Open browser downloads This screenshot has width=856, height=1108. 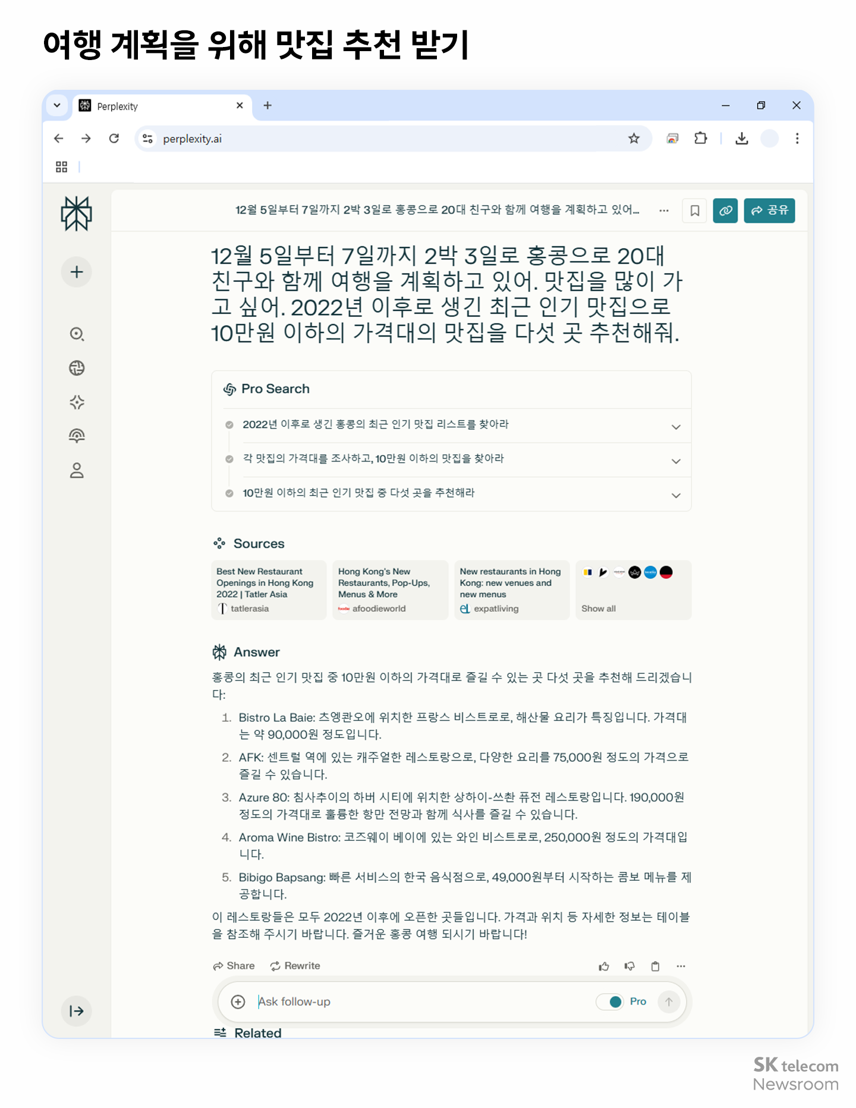pos(741,139)
